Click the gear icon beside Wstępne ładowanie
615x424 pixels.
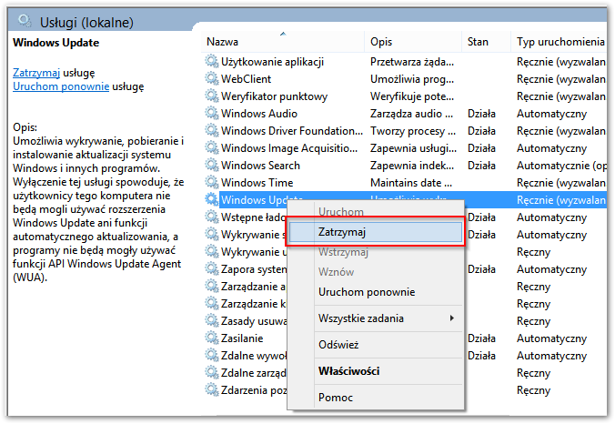tap(212, 217)
